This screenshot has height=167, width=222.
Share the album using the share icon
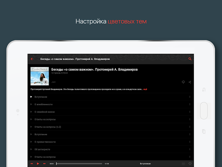[x=190, y=82]
